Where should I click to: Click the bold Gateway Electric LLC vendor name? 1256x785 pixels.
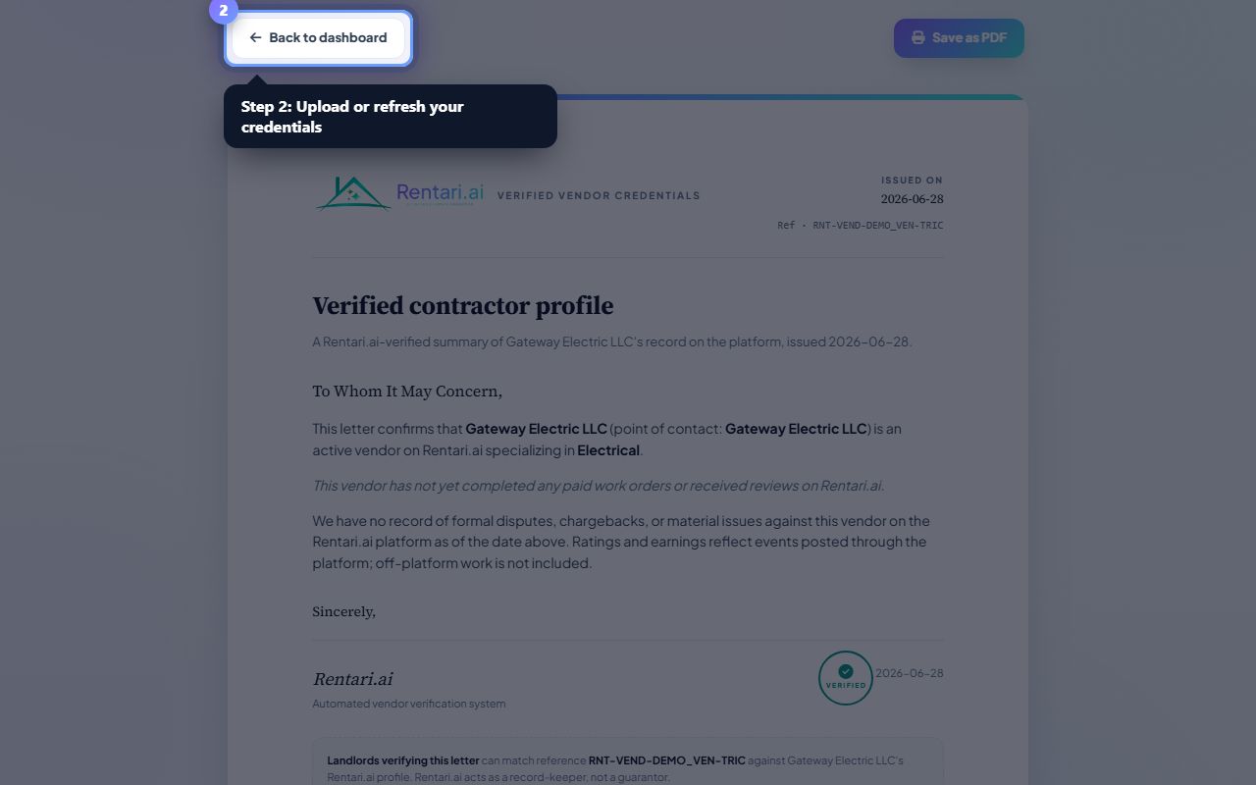click(536, 429)
